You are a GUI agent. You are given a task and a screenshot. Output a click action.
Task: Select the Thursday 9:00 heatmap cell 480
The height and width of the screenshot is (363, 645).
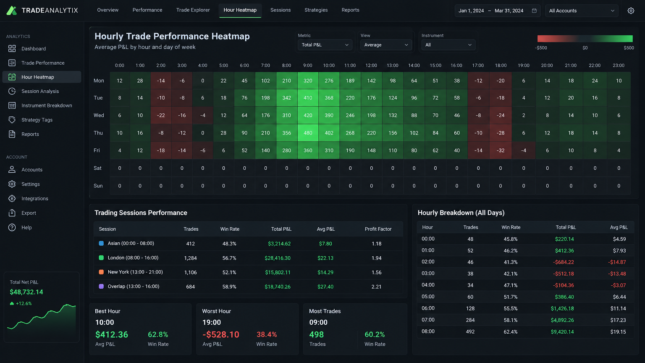(308, 133)
